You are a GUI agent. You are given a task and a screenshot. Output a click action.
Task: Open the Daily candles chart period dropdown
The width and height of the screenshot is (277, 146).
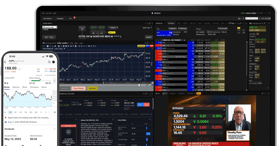[x=63, y=43]
